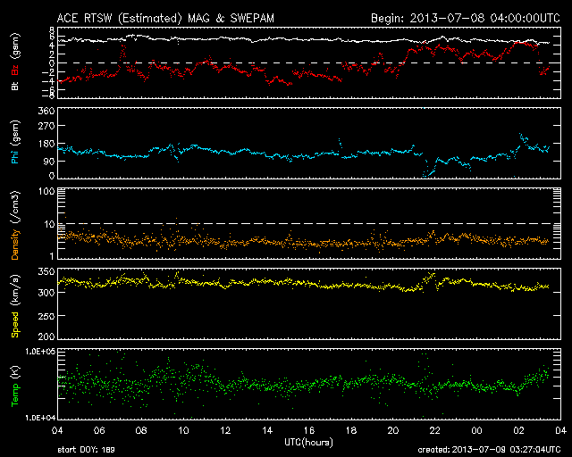Screen dimensions: 572x457
Task: Click the '22' hour label on the time axis
Action: pos(435,431)
